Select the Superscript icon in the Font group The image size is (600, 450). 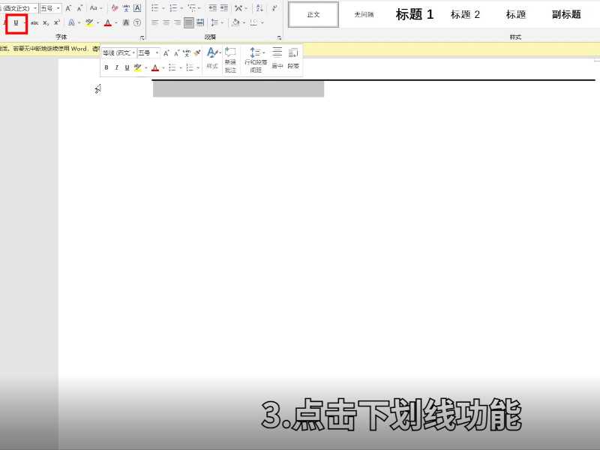(55, 22)
